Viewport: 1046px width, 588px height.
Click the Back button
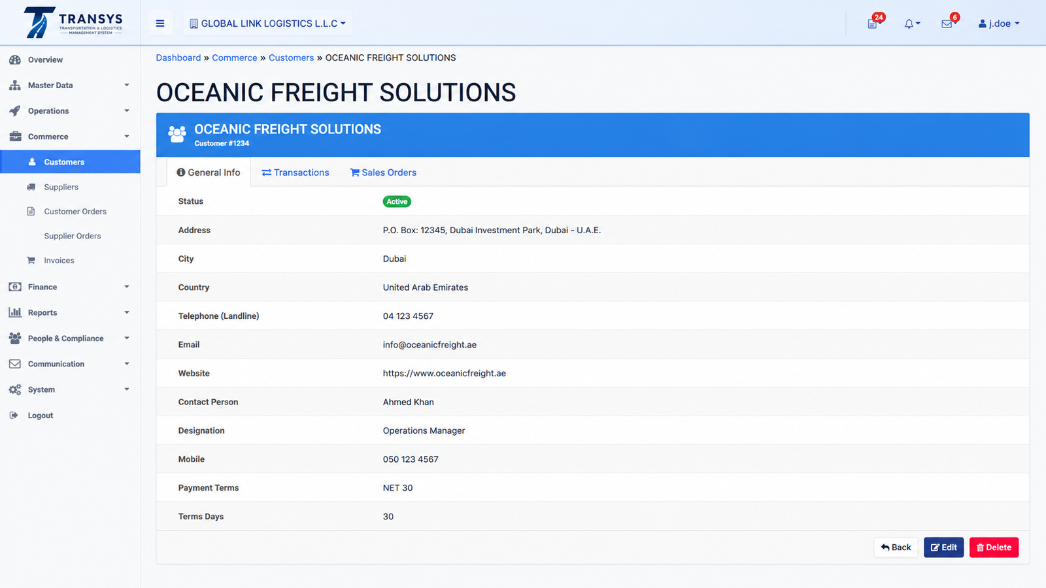click(896, 547)
